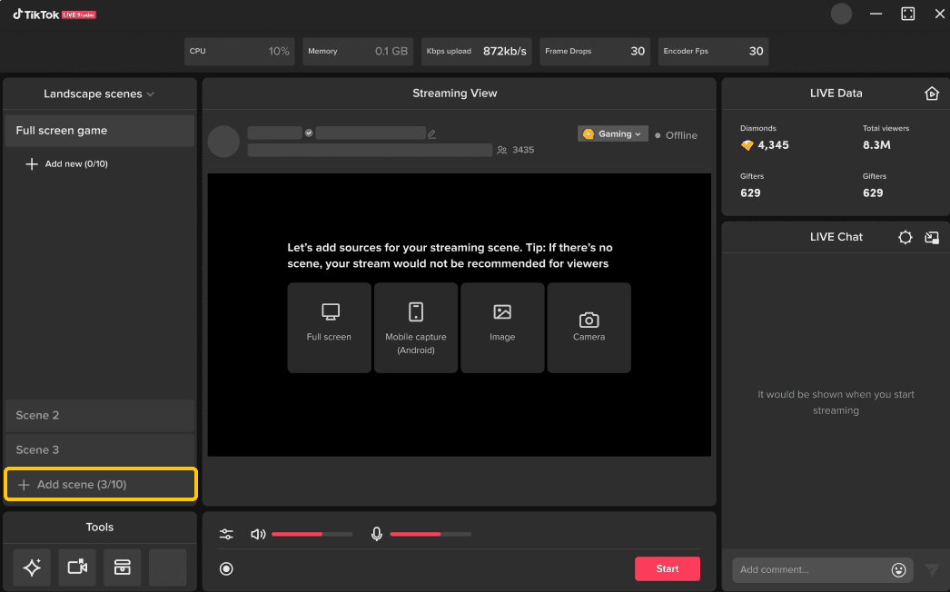Screen dimensions: 950x592
Task: Adjust the microphone volume slider
Action: [430, 534]
